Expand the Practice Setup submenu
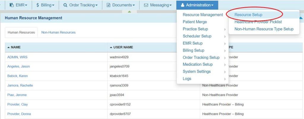The image size is (304, 119). pyautogui.click(x=195, y=29)
